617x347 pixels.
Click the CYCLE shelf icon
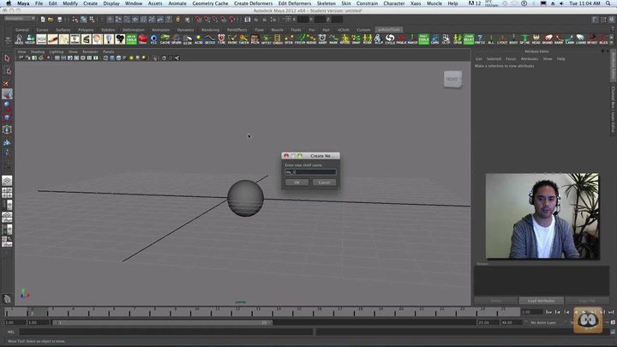(x=390, y=39)
